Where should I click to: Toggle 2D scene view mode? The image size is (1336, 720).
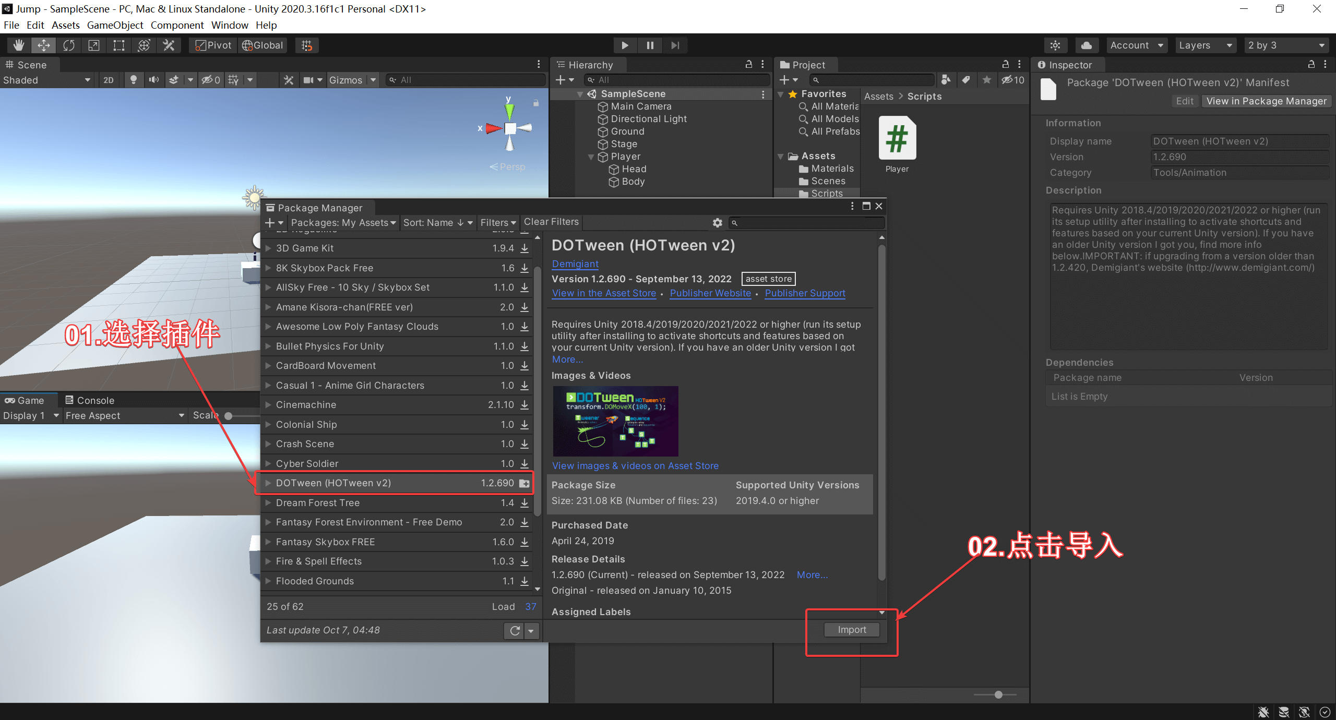pos(108,80)
